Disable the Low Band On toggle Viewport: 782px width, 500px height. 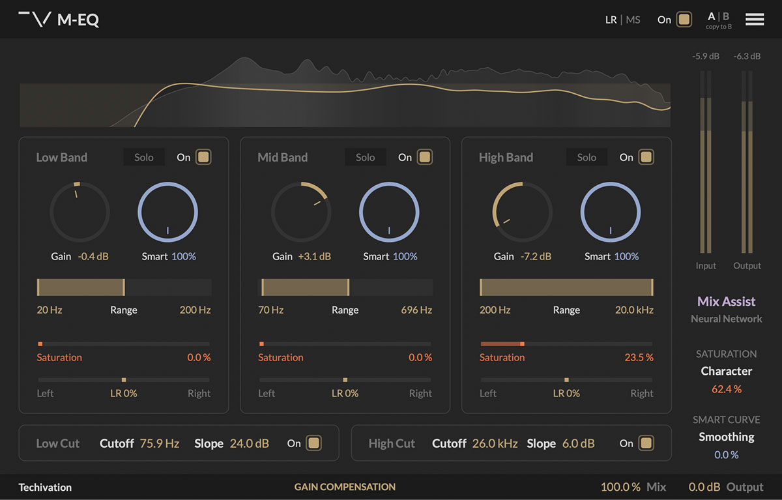pyautogui.click(x=203, y=157)
